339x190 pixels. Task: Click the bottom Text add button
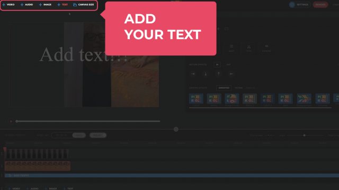(68, 188)
